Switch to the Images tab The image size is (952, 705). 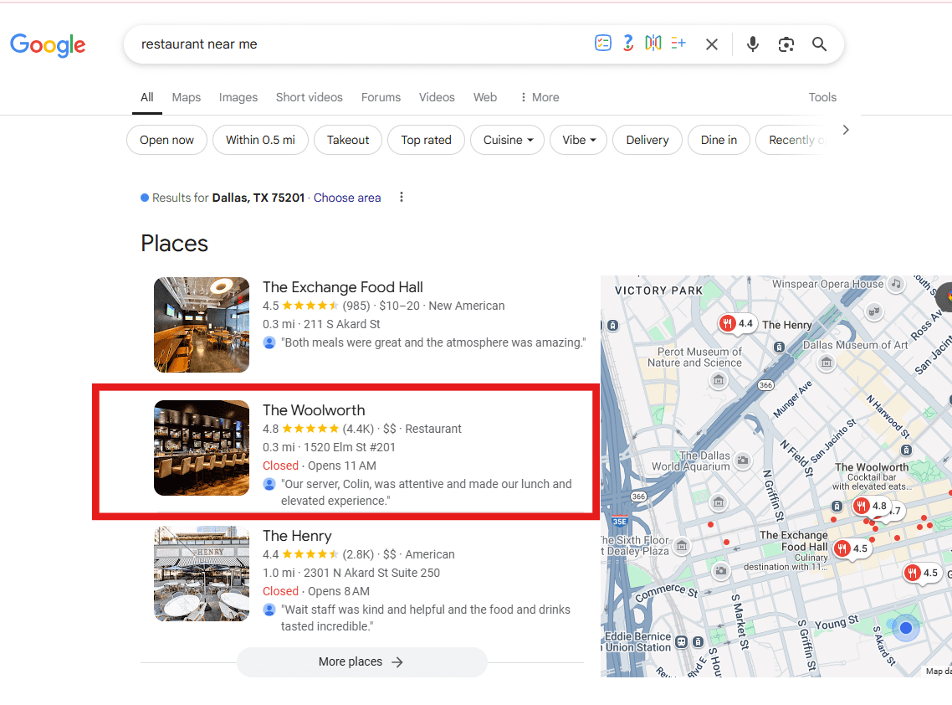click(238, 97)
